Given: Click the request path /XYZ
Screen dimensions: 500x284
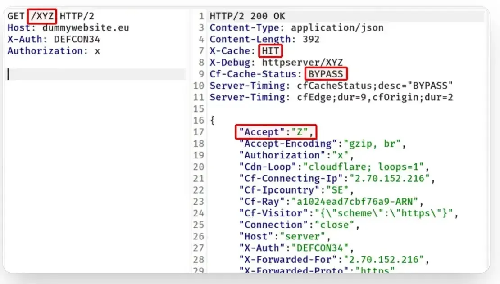Looking at the screenshot, I should (42, 16).
